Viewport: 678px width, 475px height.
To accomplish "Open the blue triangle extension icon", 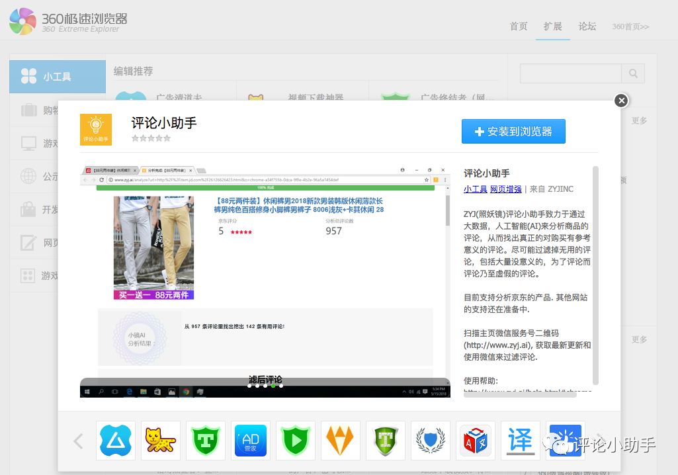I will tap(116, 441).
